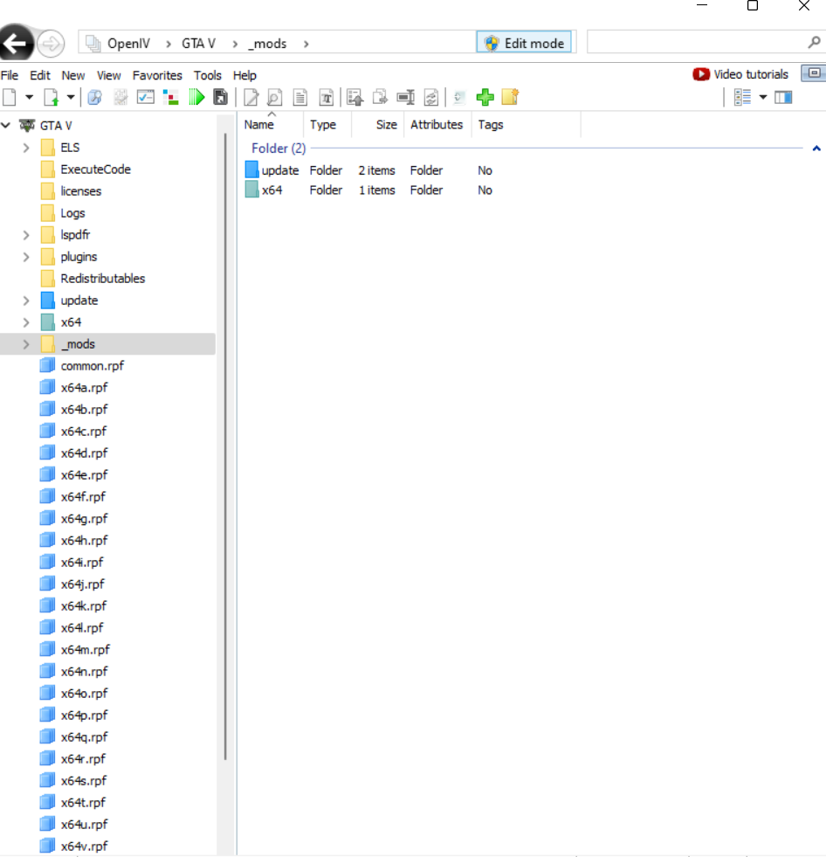Click the import file icon with green arrow
The height and width of the screenshot is (857, 826).
(52, 97)
